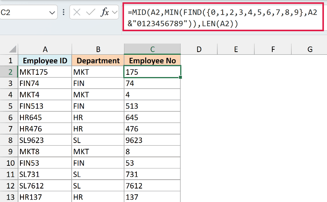
Task: Select Department cell FIN in row 3
Action: [98, 83]
